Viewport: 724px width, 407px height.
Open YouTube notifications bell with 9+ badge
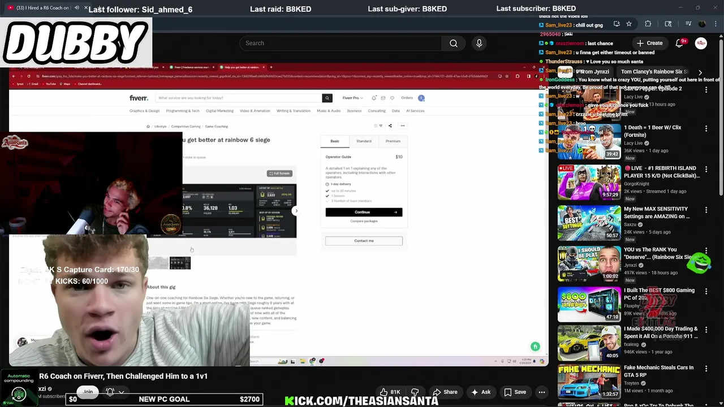(x=680, y=43)
